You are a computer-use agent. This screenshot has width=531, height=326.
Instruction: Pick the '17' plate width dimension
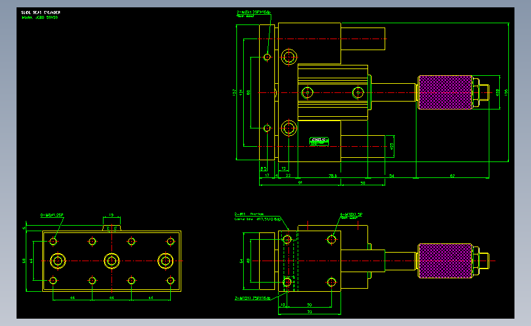click(267, 176)
